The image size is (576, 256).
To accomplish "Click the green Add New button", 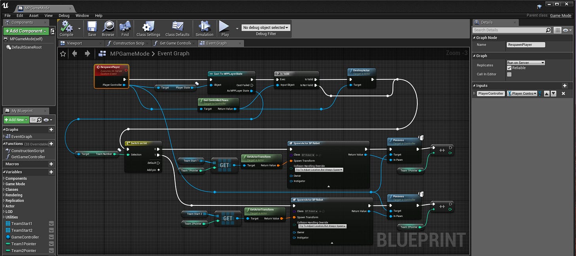I will [x=16, y=120].
